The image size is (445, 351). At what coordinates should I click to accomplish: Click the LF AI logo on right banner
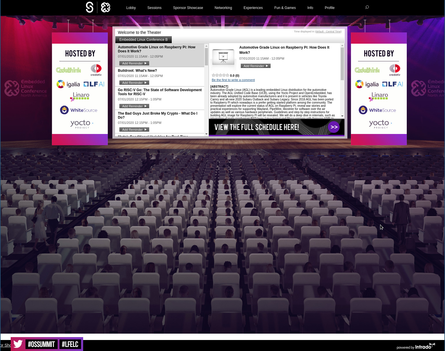393,84
